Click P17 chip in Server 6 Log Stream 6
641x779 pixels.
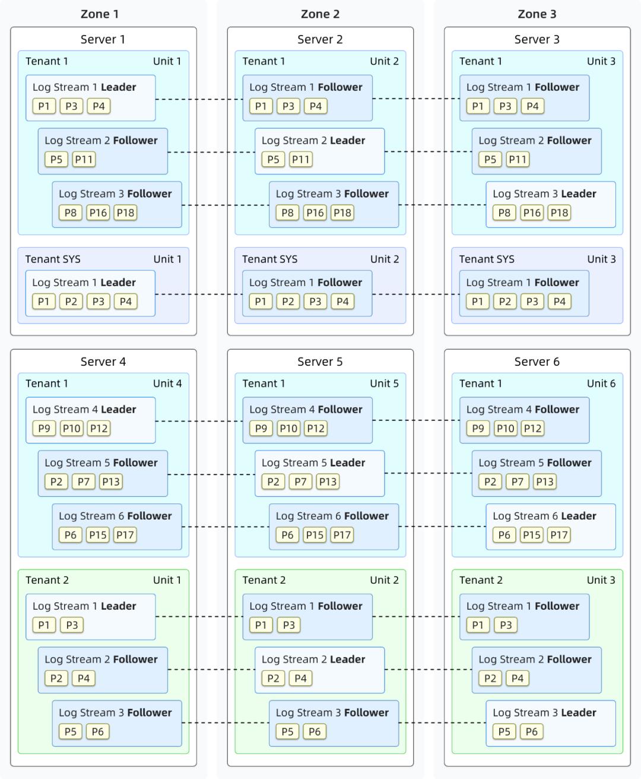point(559,535)
